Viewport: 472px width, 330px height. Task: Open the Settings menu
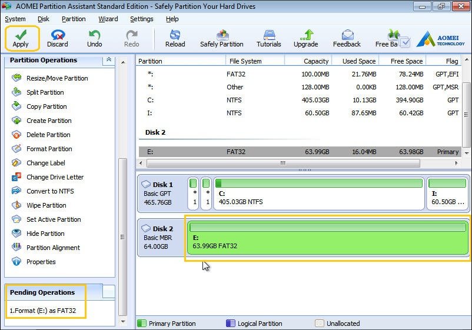(141, 19)
